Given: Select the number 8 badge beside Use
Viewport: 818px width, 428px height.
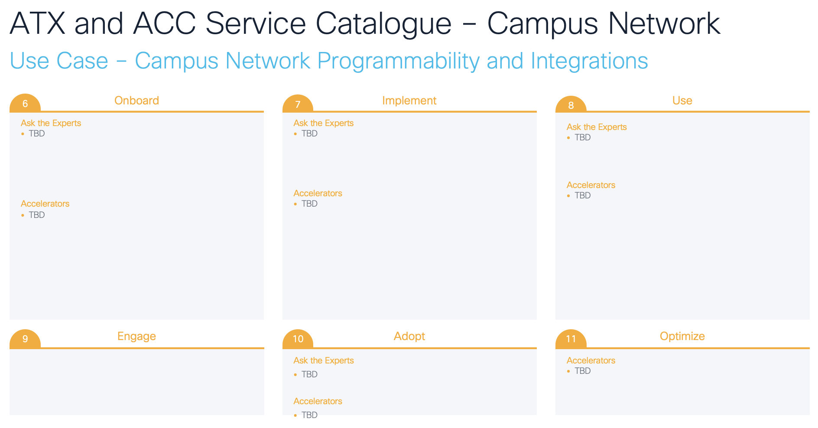Looking at the screenshot, I should [571, 105].
